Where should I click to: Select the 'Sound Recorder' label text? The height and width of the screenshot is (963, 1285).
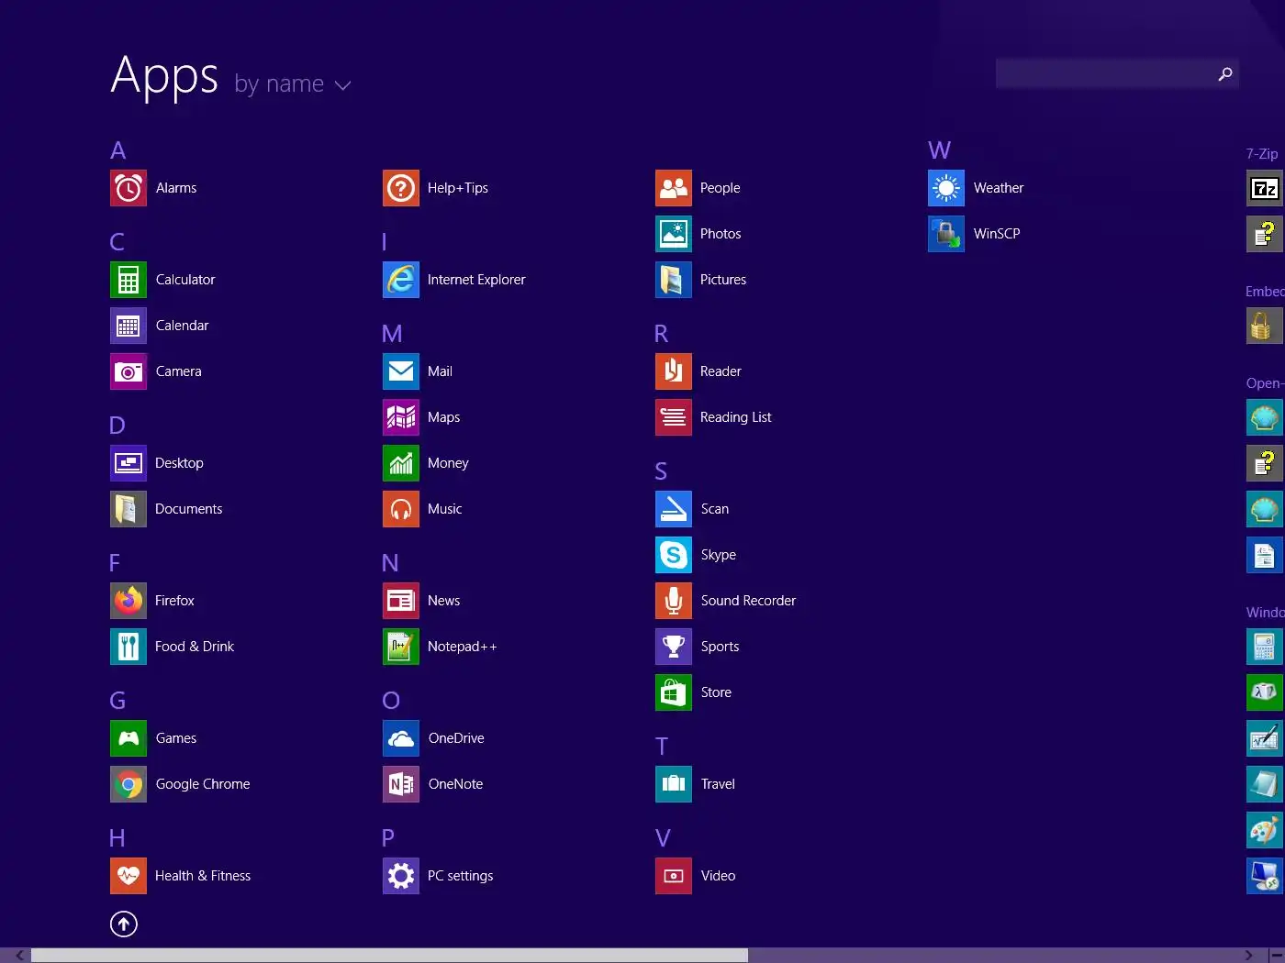[748, 601]
